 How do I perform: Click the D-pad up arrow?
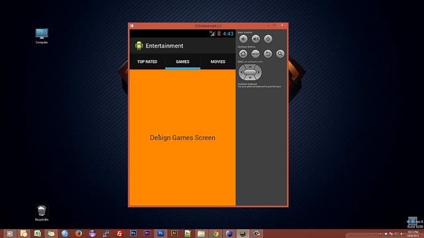click(250, 66)
